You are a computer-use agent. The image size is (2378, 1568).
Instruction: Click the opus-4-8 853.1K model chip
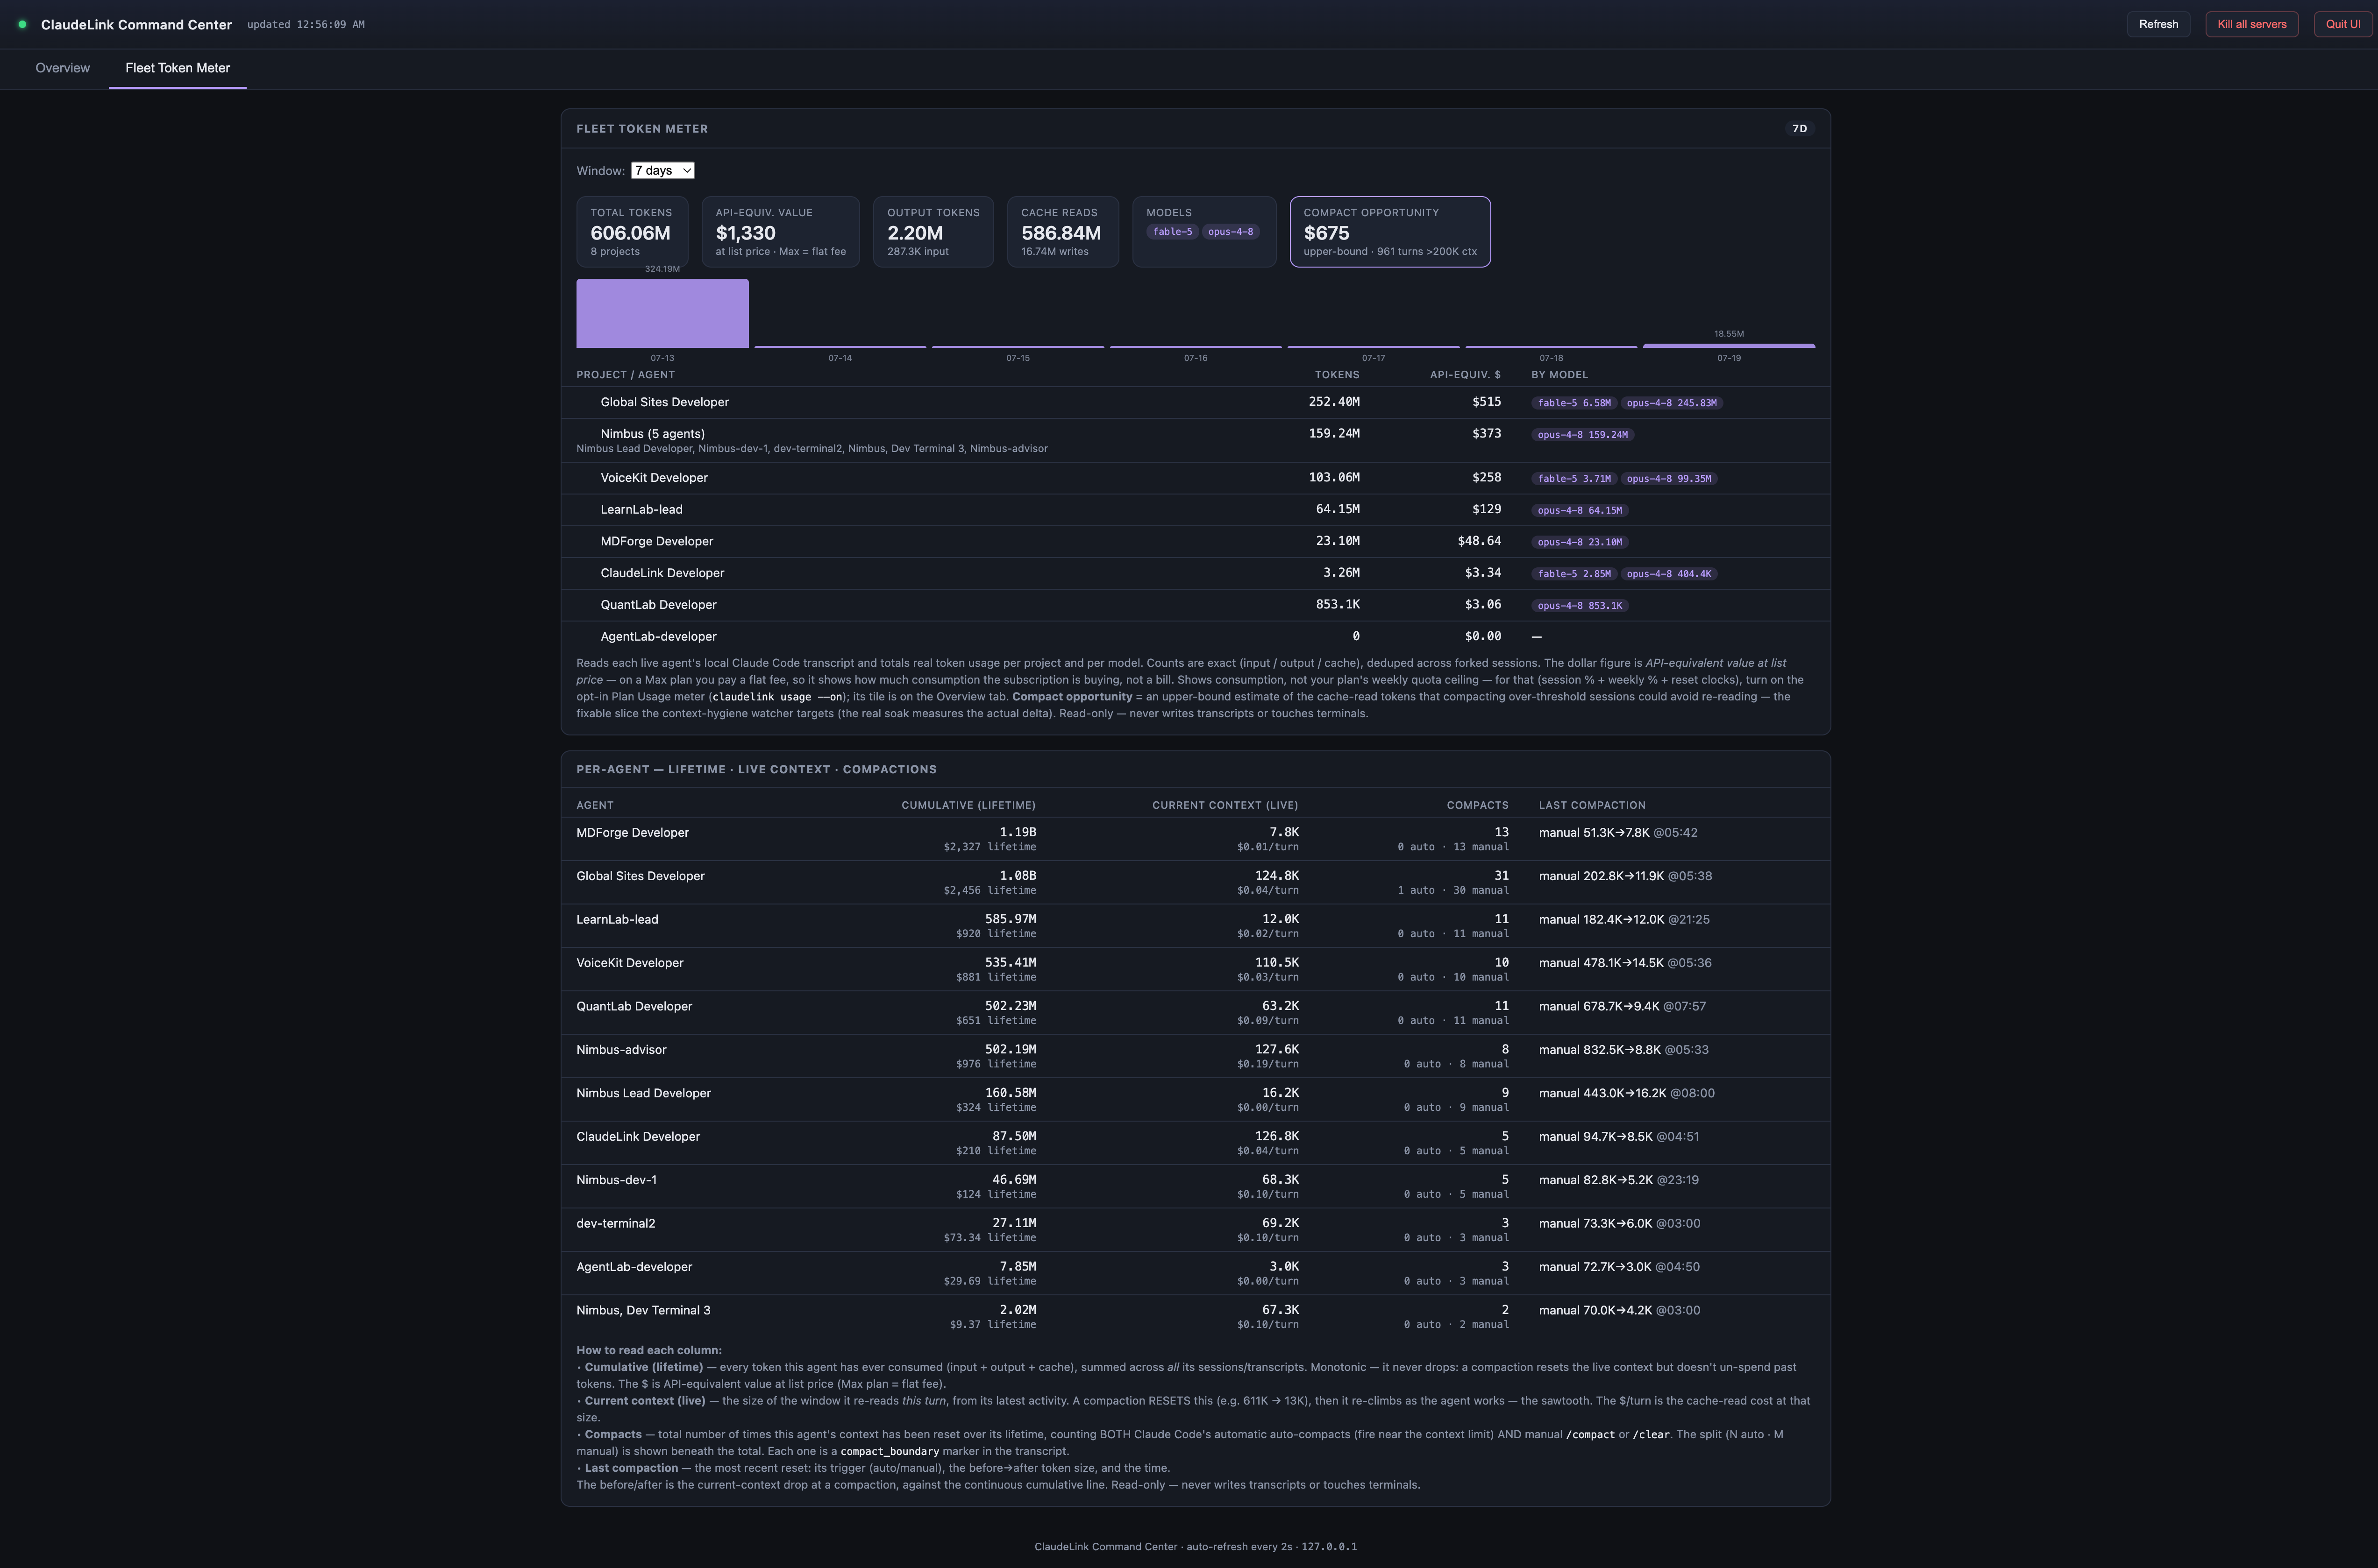pos(1580,606)
